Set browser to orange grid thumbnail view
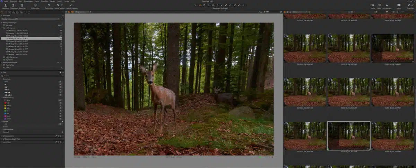416x168 pixels. pyautogui.click(x=285, y=12)
